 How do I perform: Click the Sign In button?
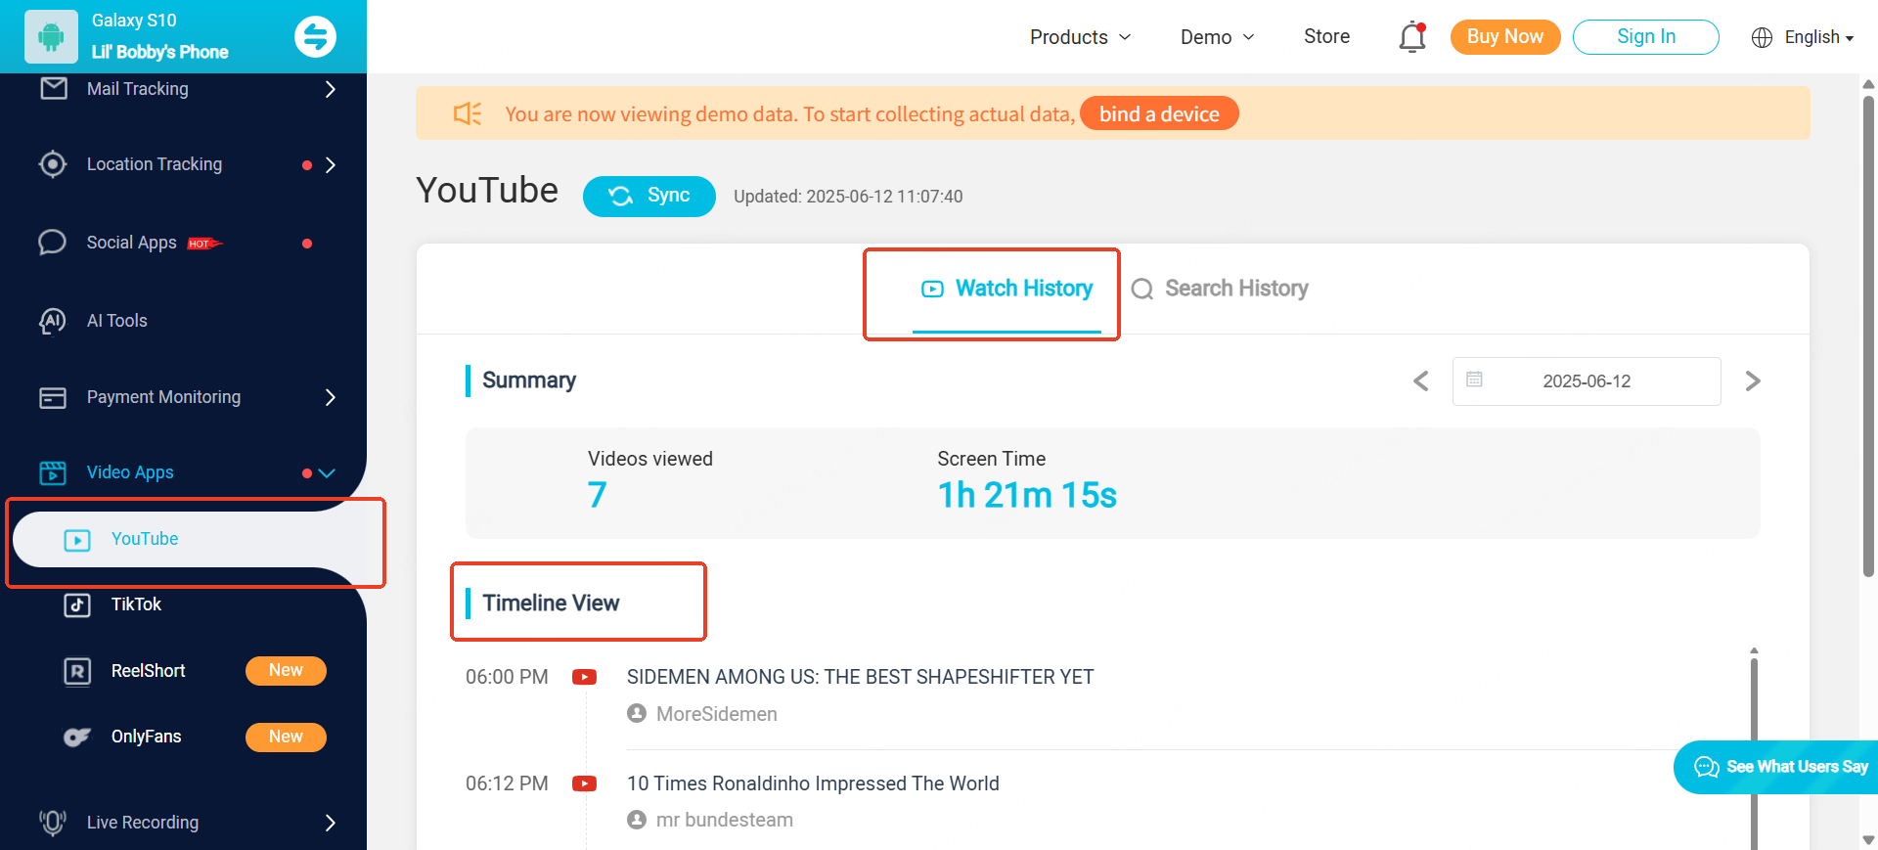click(1645, 36)
